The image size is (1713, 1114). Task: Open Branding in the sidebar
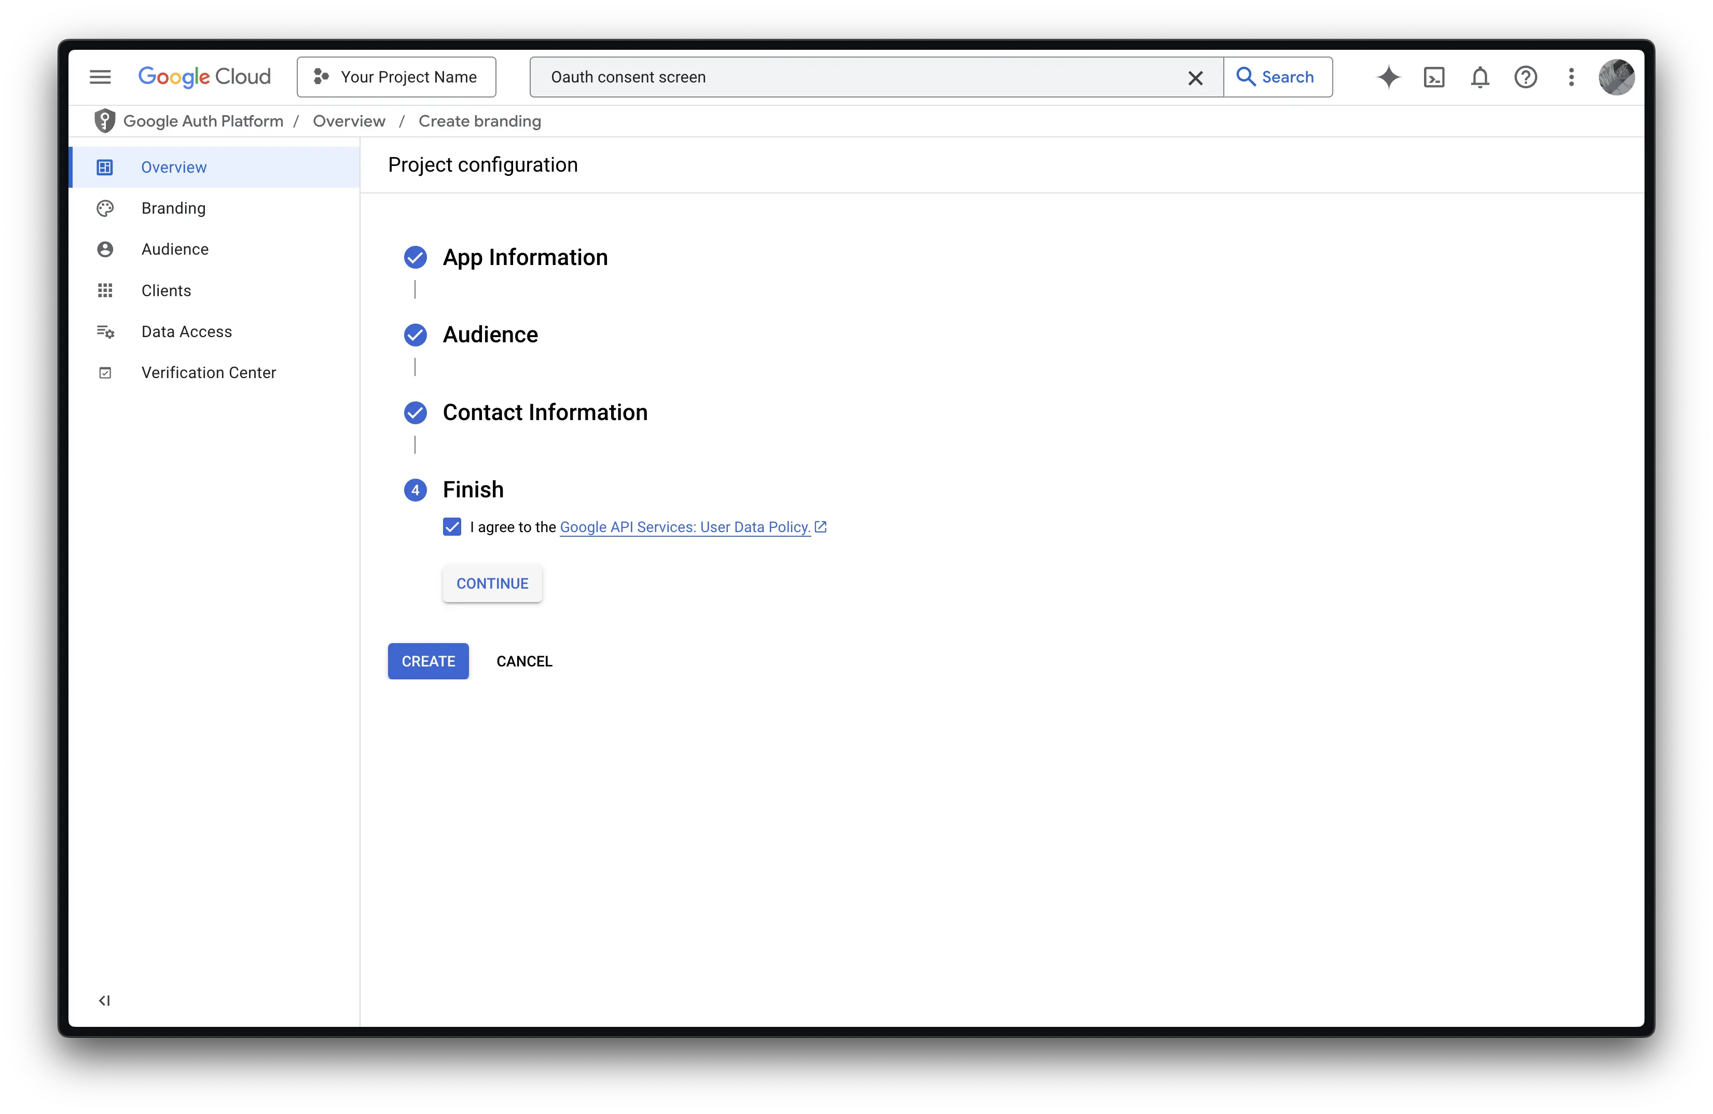[214, 208]
